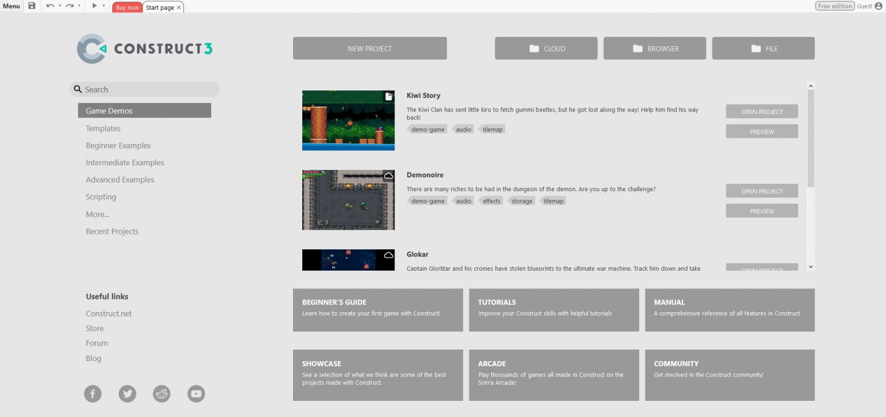Open the Community card
886x417 pixels.
pos(730,375)
